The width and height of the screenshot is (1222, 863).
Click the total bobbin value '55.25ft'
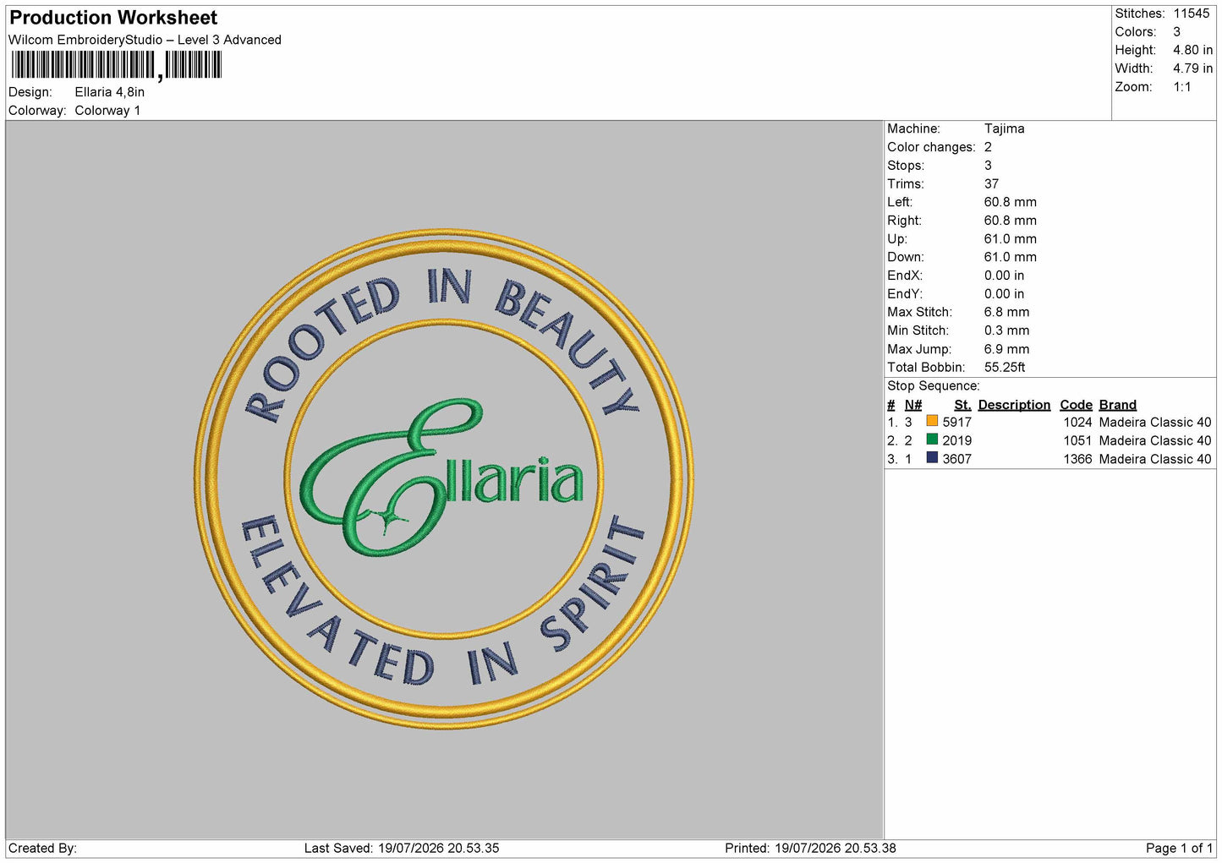1005,368
